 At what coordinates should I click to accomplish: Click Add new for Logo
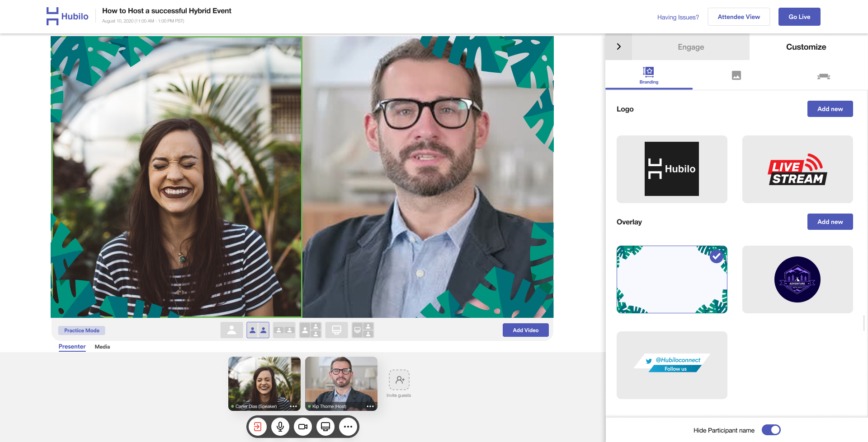coord(830,109)
